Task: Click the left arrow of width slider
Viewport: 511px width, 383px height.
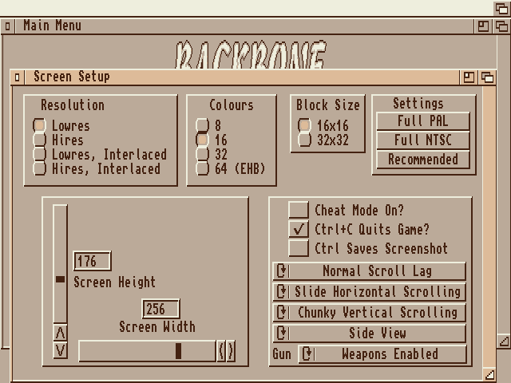Action: point(221,351)
